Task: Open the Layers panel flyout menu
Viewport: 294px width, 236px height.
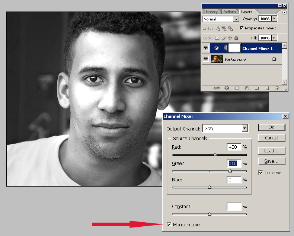Action: point(284,12)
